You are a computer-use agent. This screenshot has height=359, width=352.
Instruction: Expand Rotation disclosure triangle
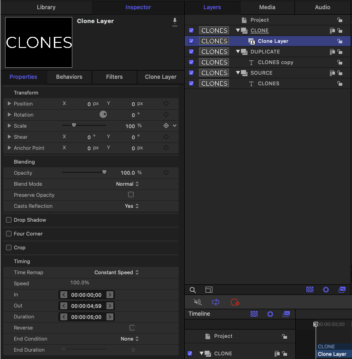coord(9,114)
